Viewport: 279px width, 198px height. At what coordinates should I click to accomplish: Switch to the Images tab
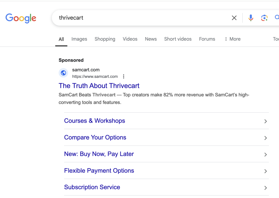coord(79,39)
